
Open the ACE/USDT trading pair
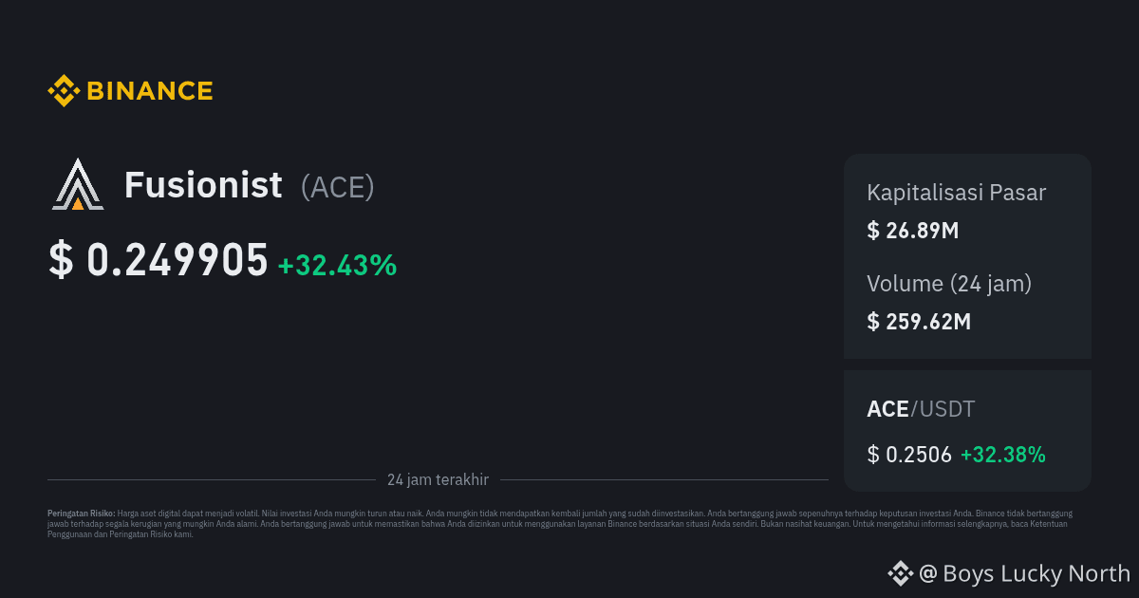921,409
